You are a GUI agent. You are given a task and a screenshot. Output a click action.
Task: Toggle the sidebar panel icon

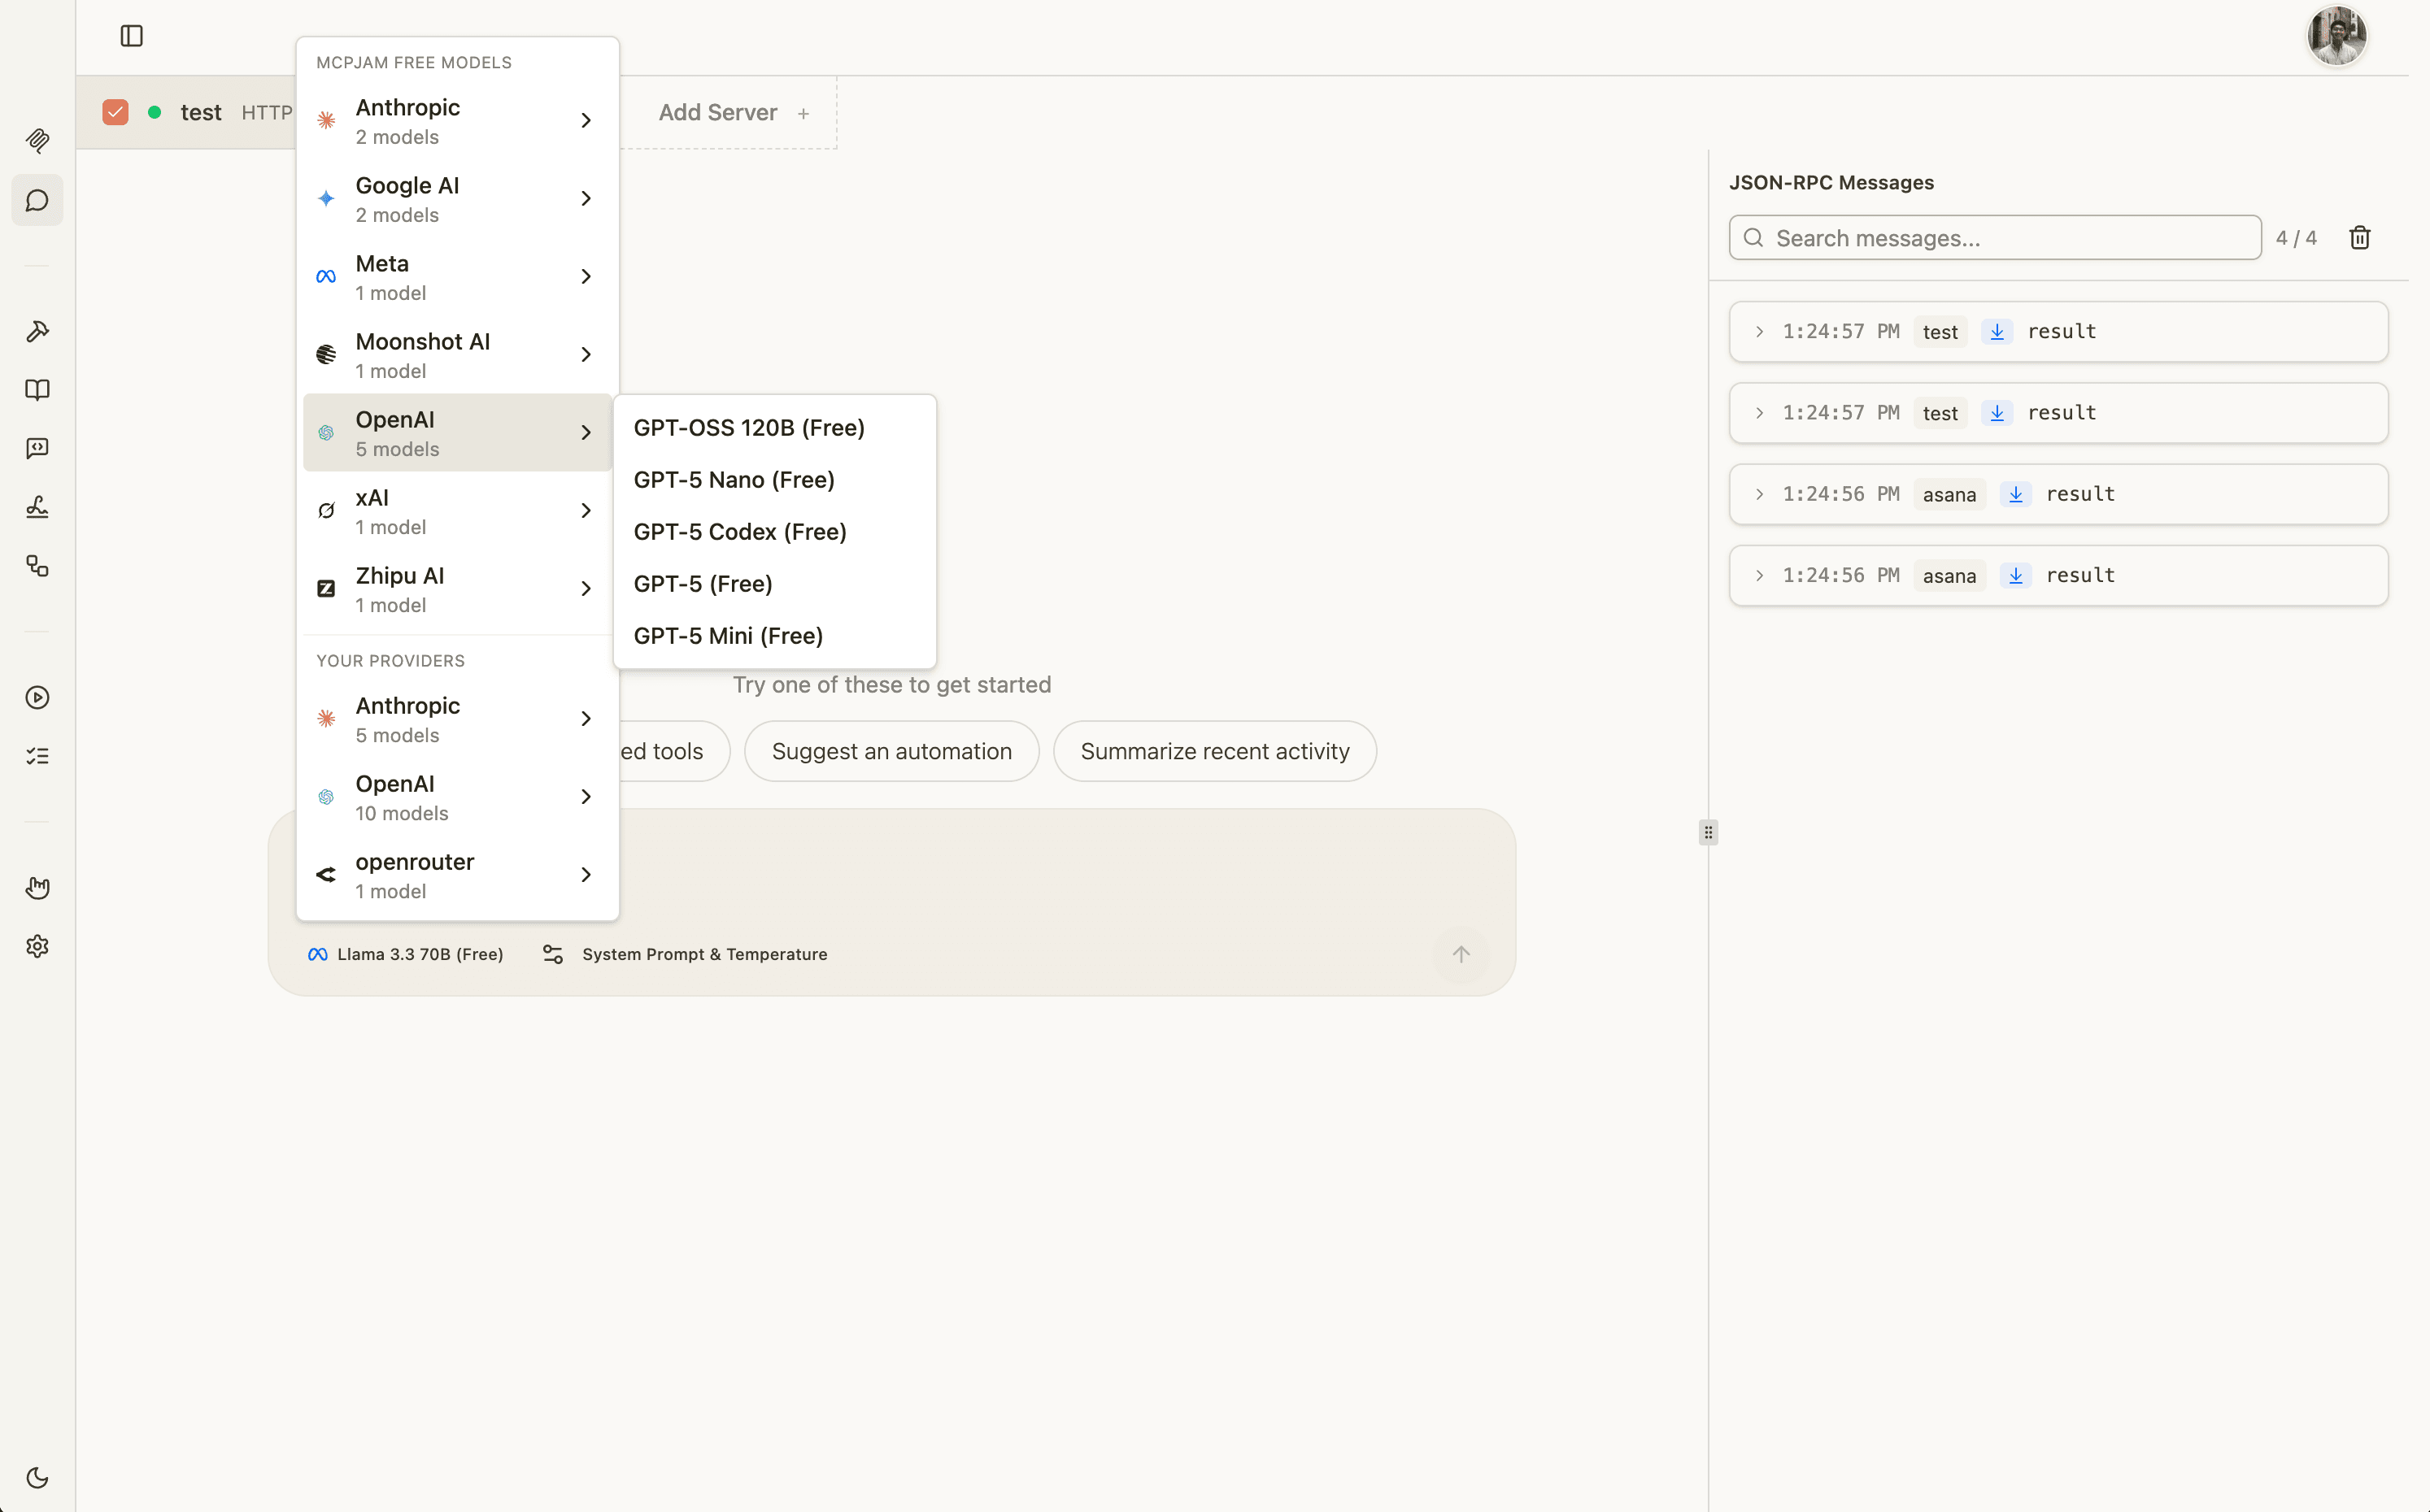131,36
